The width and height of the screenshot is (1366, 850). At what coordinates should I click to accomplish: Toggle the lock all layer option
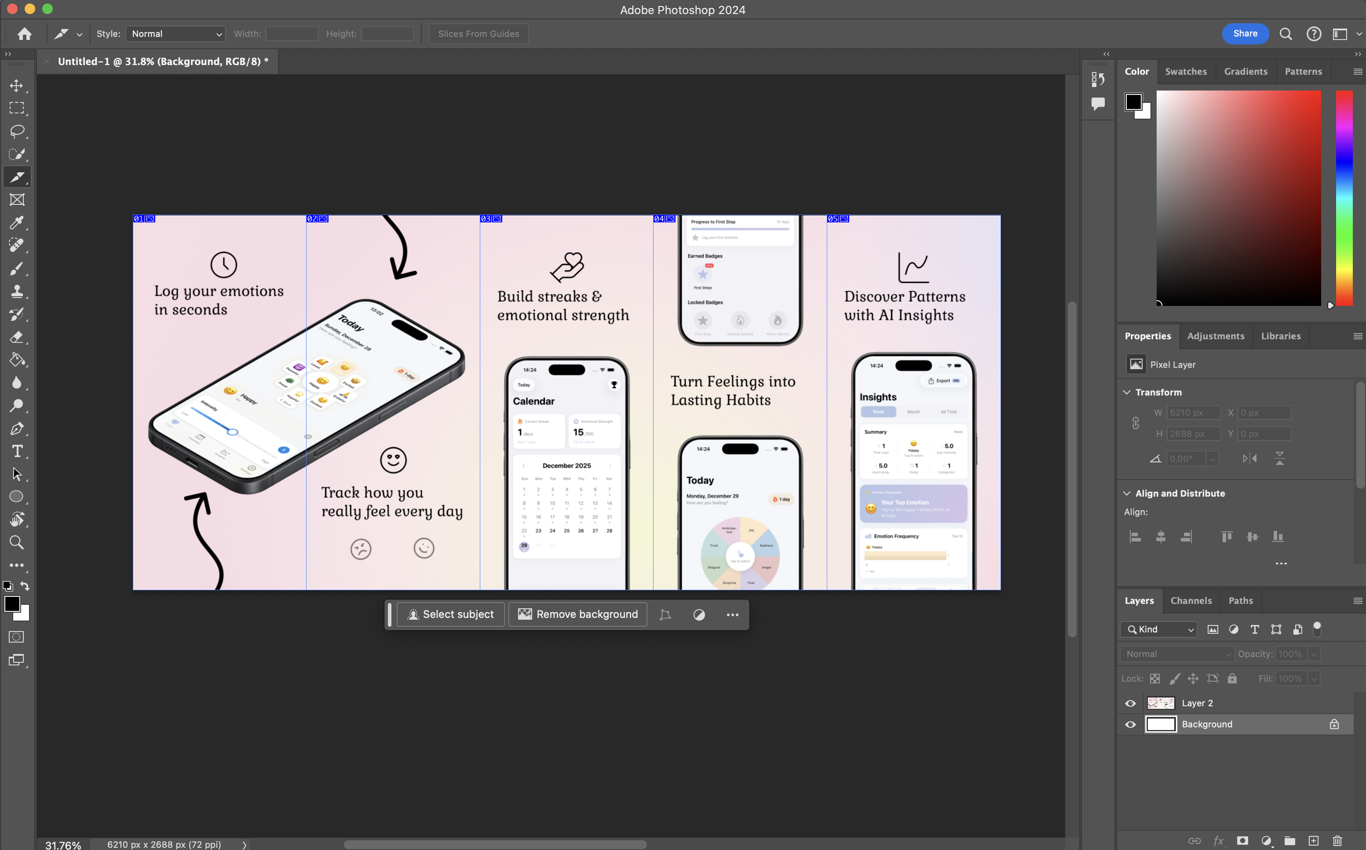(x=1232, y=679)
